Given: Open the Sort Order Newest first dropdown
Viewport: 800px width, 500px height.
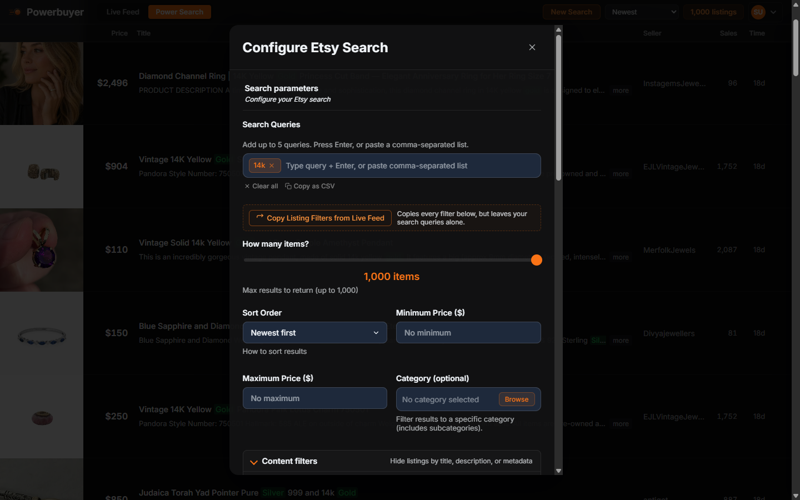Looking at the screenshot, I should pos(314,333).
